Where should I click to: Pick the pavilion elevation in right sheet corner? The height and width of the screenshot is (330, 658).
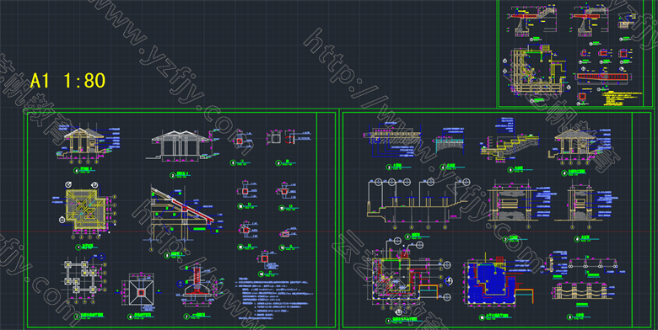pyautogui.click(x=575, y=145)
